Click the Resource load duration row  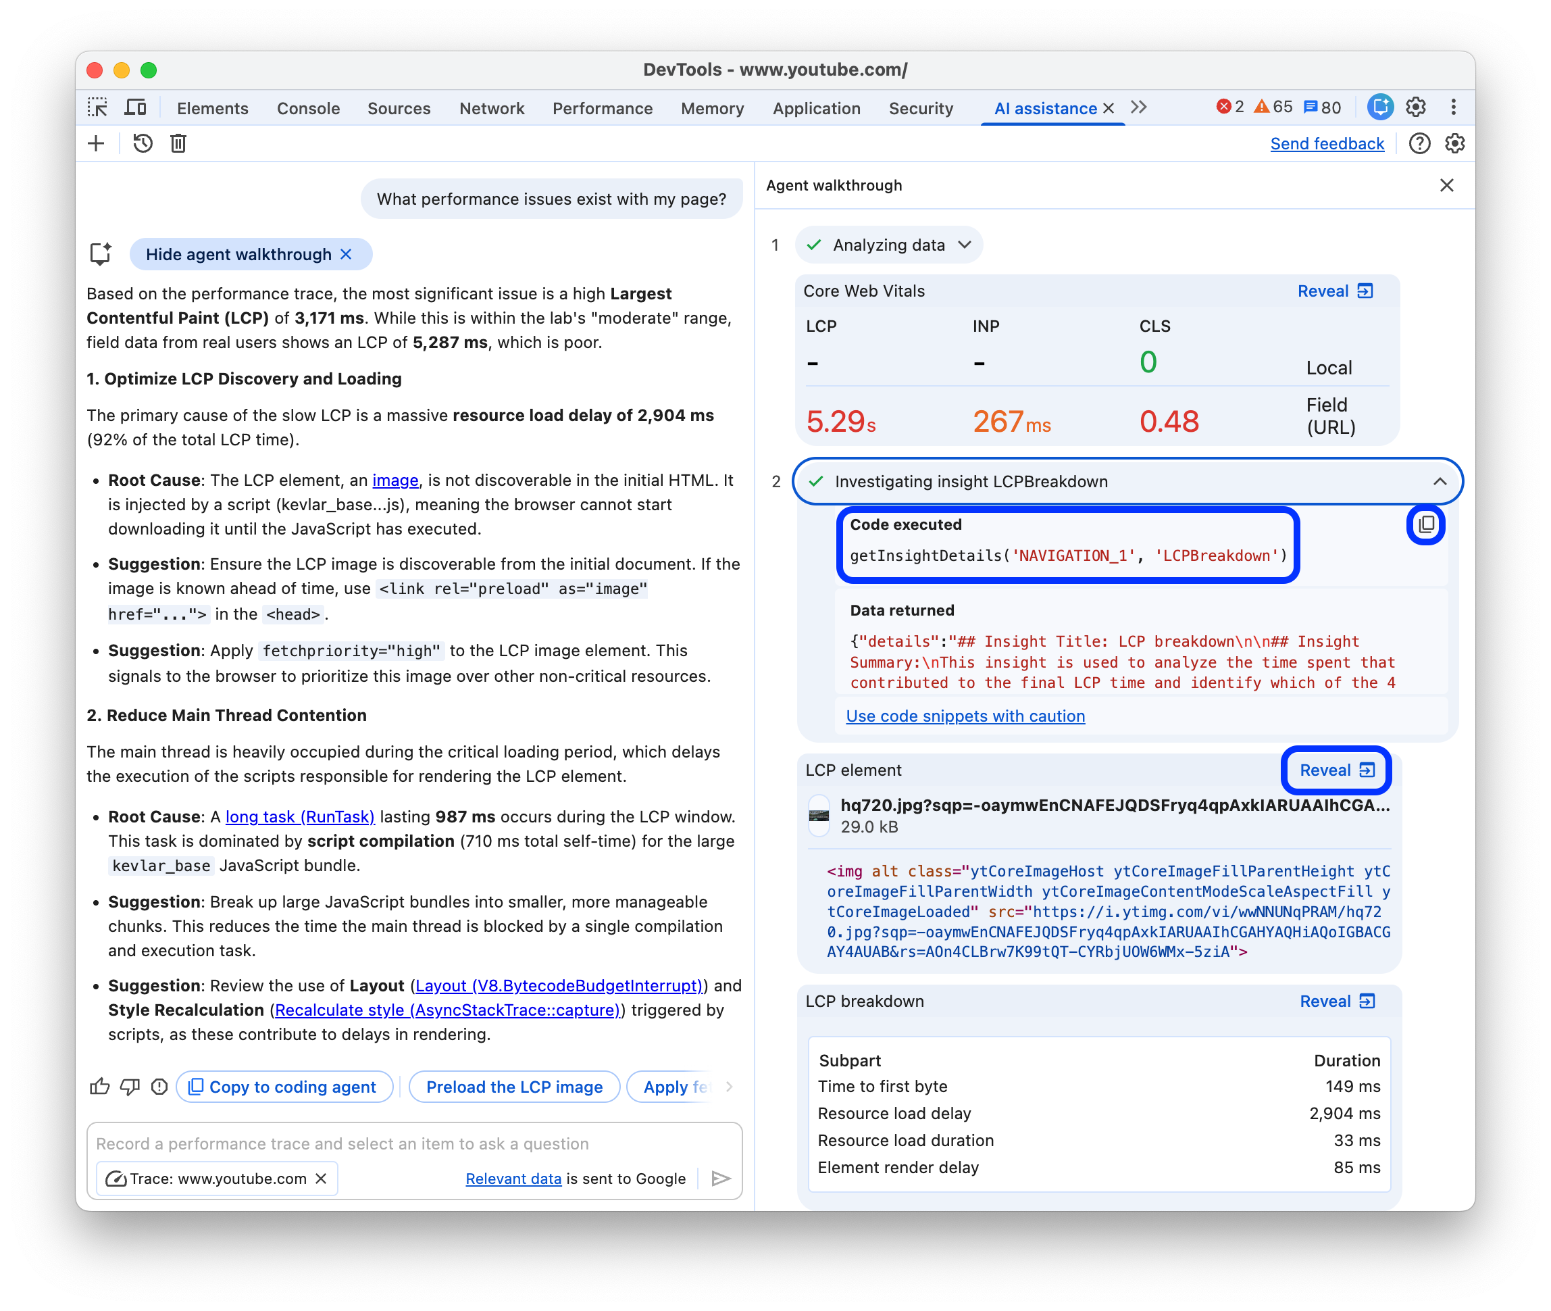pos(1098,1141)
